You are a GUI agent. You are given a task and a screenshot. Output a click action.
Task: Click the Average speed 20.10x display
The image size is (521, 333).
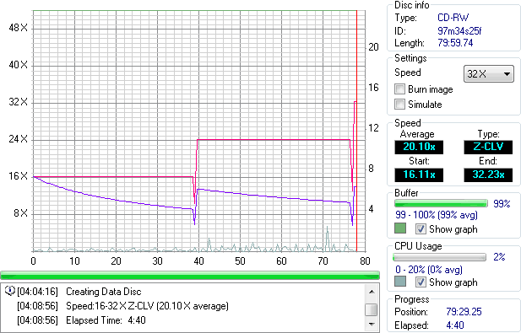coord(419,147)
